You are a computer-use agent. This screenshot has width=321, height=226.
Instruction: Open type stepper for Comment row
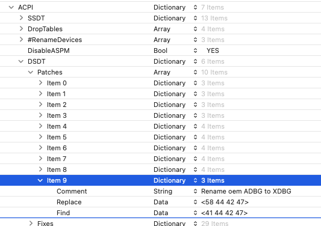coord(195,192)
